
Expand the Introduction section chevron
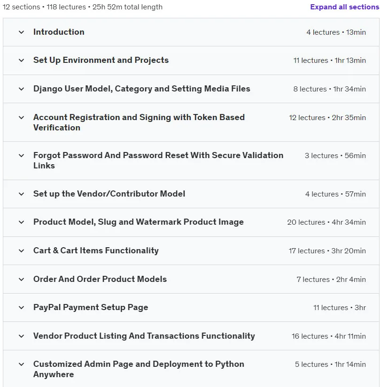22,32
